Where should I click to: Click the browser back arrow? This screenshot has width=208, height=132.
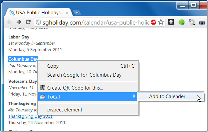[10, 22]
